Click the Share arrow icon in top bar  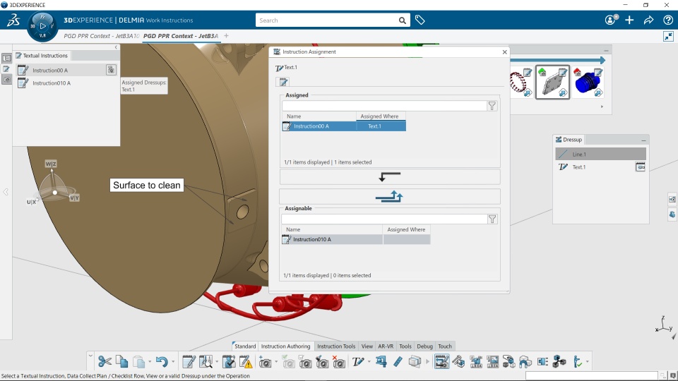(x=648, y=20)
